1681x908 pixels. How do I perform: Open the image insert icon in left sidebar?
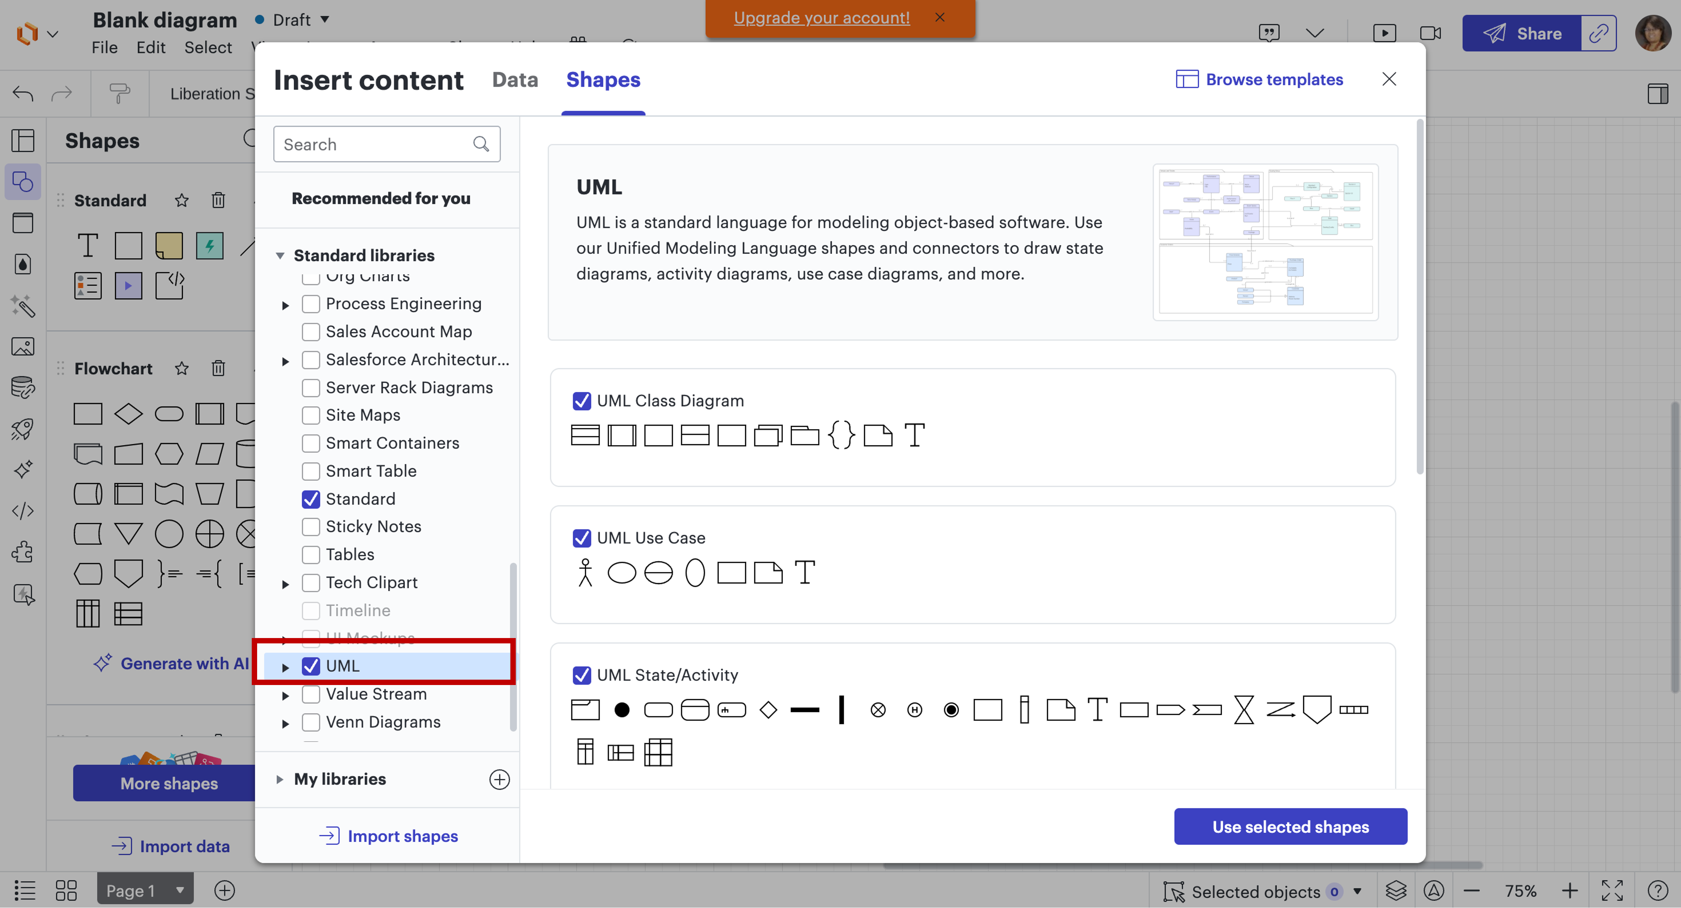coord(23,346)
